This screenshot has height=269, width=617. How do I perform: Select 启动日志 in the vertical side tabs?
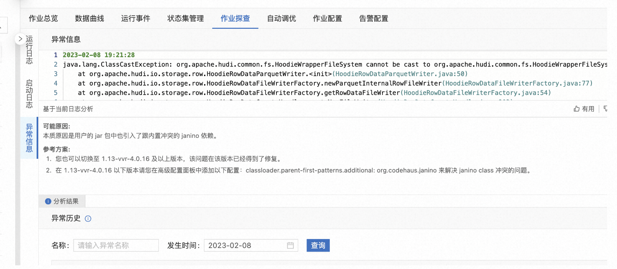pyautogui.click(x=29, y=94)
